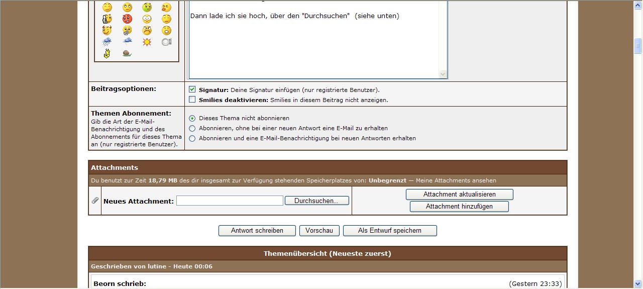Click the message text area's scroll-down arrow
Image resolution: width=643 pixels, height=289 pixels.
coord(443,74)
